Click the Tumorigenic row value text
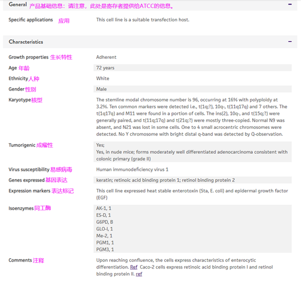Viewport: 301px width, 281px height. (x=192, y=152)
